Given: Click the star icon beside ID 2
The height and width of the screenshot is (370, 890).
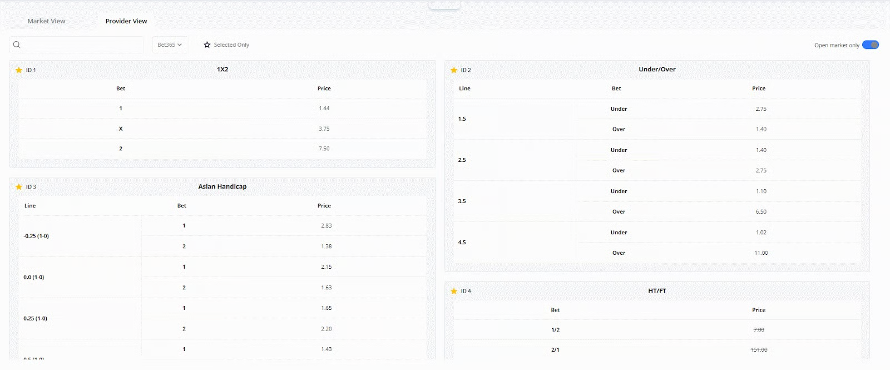Looking at the screenshot, I should click(454, 70).
